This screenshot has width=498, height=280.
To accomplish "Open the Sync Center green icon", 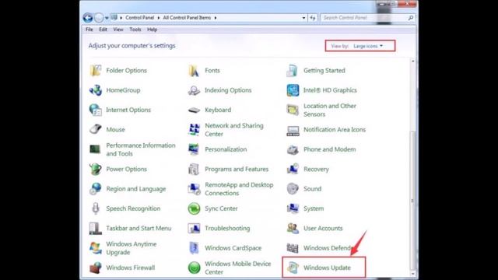I will [x=194, y=208].
